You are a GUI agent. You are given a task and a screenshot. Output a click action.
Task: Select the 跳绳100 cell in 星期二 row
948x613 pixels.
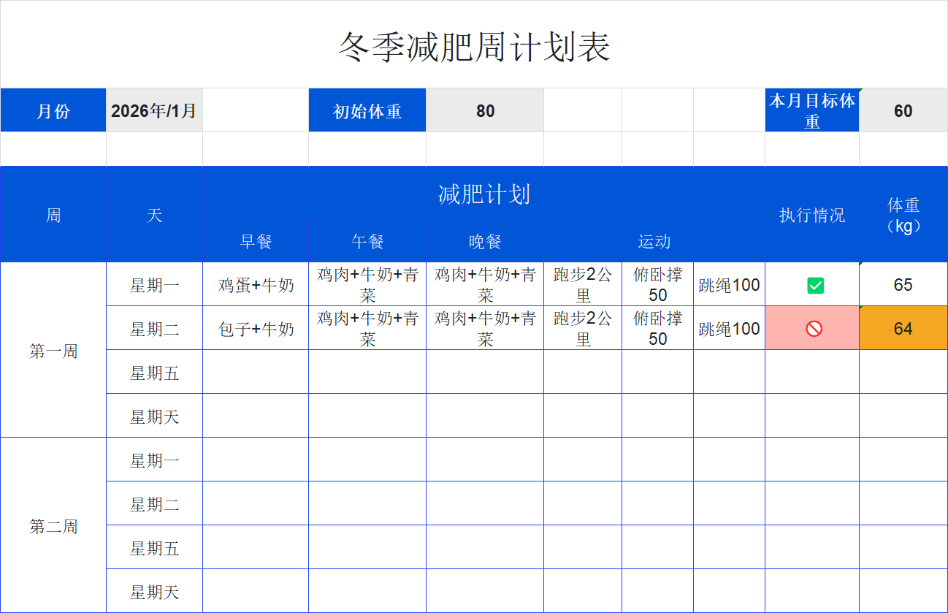pyautogui.click(x=728, y=328)
